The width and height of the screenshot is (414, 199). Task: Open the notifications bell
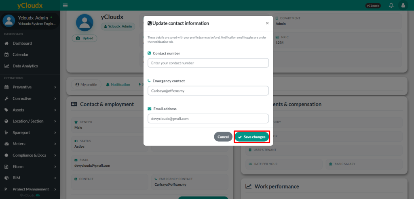point(391,5)
